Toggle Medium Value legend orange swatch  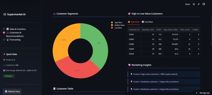click(112, 25)
